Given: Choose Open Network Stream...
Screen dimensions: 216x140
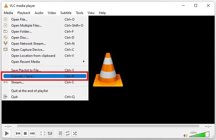Looking at the screenshot, I should [45, 44].
